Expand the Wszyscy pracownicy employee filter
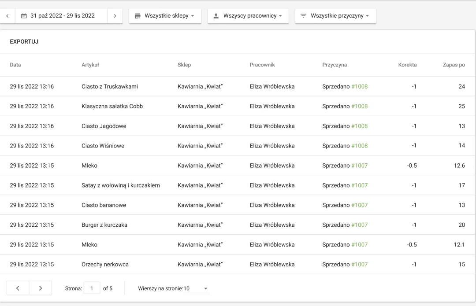This screenshot has height=306, width=476. coord(248,16)
